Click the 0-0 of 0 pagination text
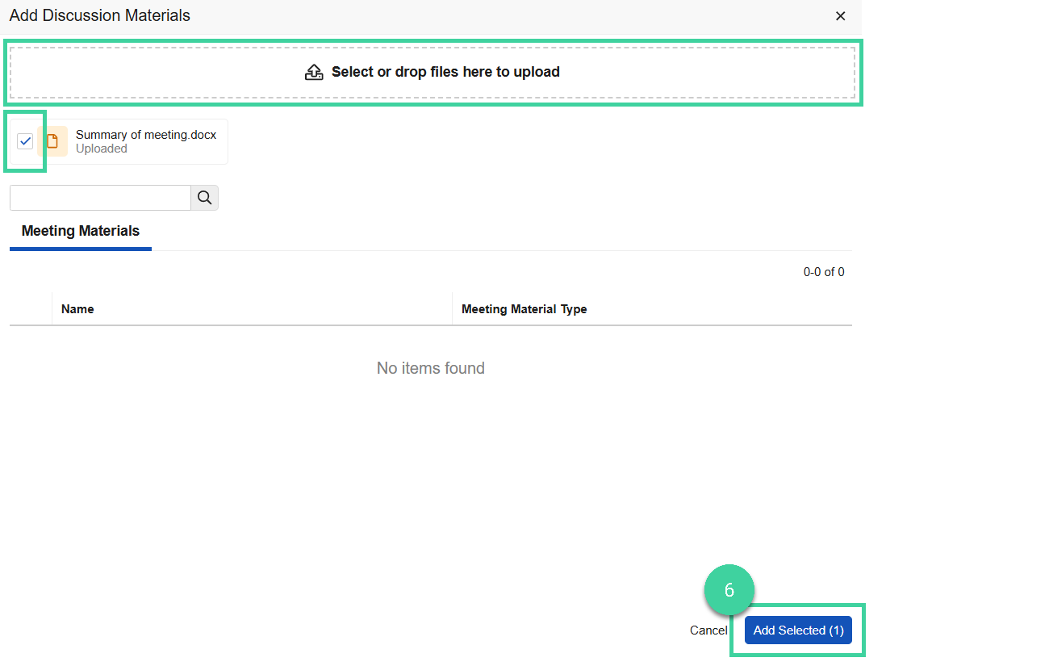1049x666 pixels. (823, 272)
